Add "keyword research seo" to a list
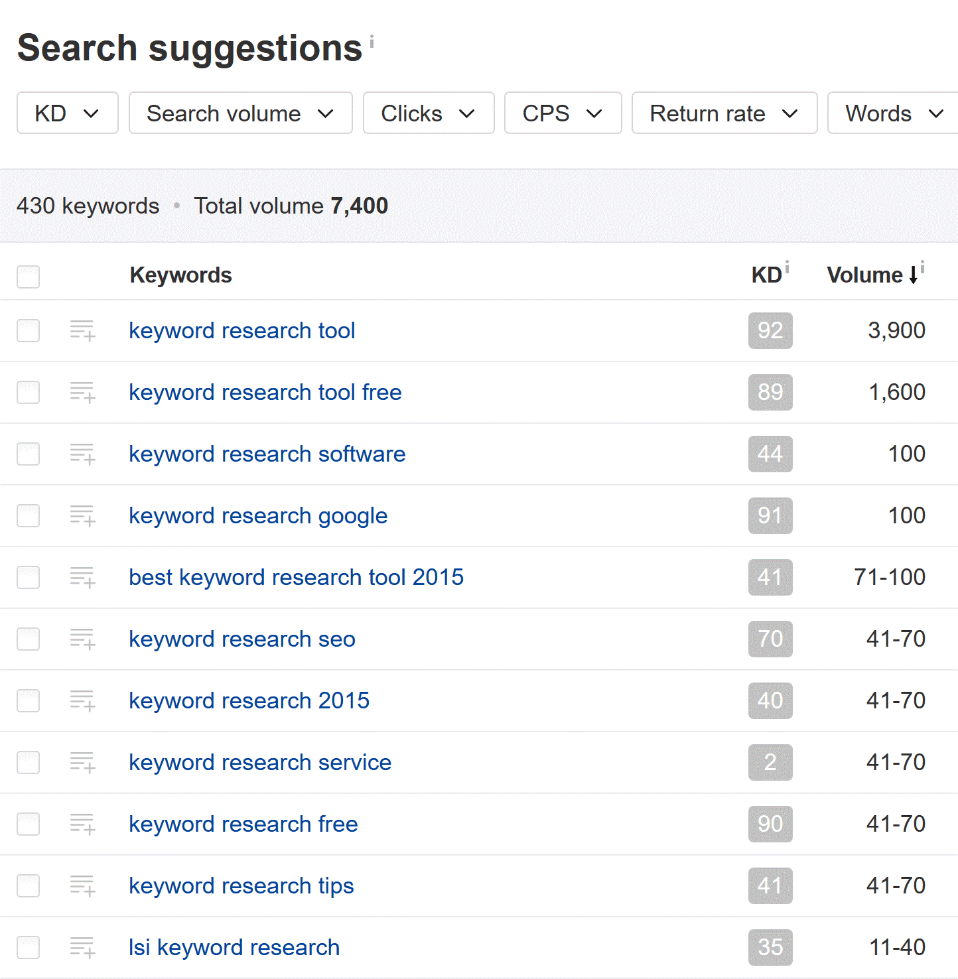Screen dimensions: 958x979 pos(82,639)
